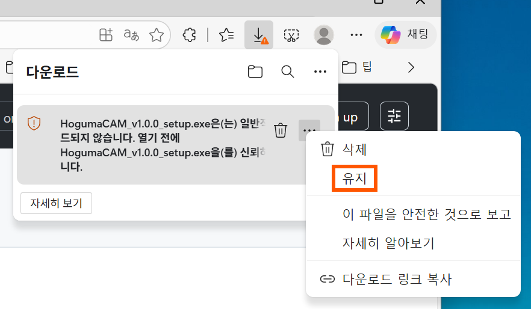The width and height of the screenshot is (531, 309).
Task: Open the browser settings and more menu
Action: (x=356, y=35)
